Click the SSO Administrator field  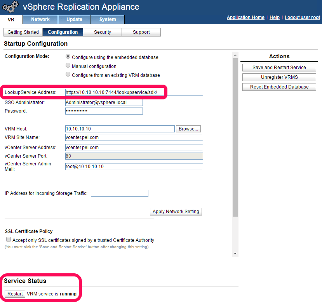pos(104,102)
